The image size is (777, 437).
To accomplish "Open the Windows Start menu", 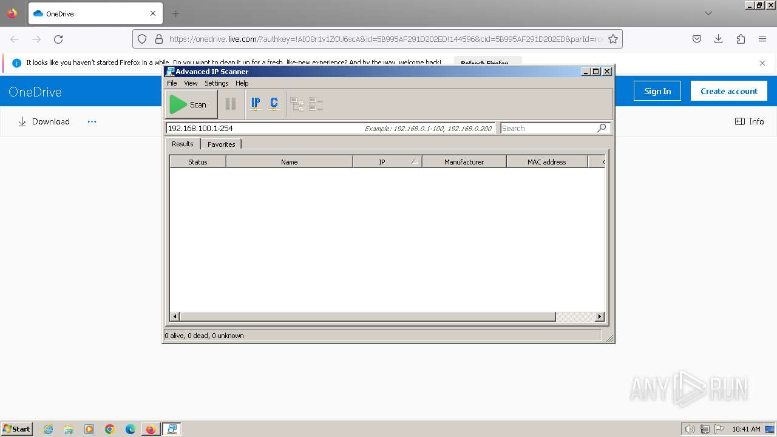I will coord(17,429).
